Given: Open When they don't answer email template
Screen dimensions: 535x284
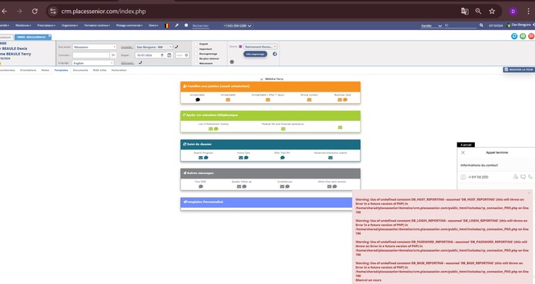Looking at the screenshot, I should pos(329,186).
